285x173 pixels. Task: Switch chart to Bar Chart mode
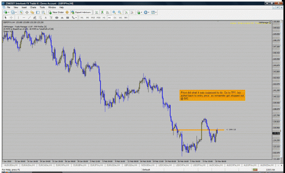pyautogui.click(x=97, y=12)
